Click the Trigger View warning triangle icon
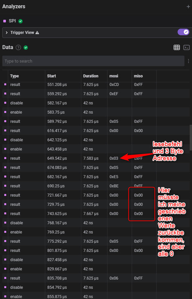 coord(37,33)
